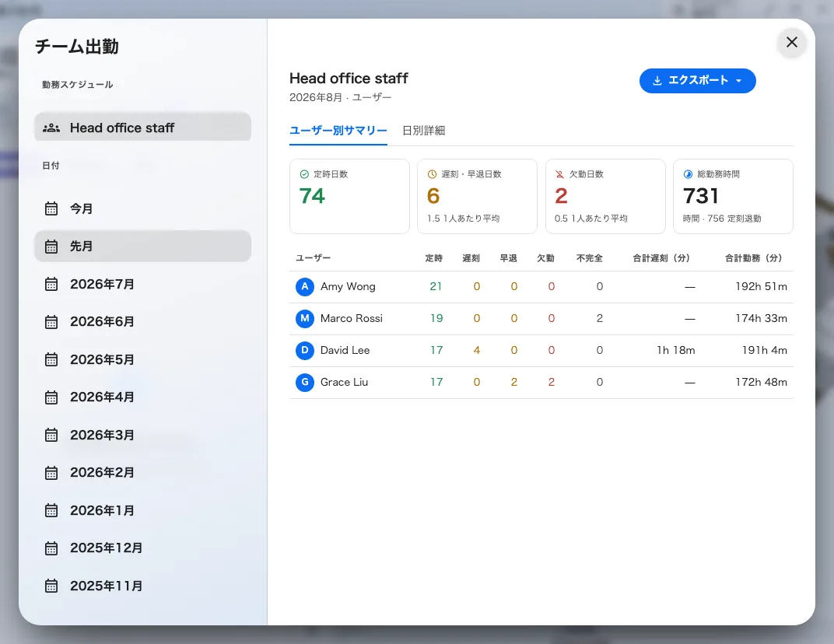Click the 遅刻・早退日数 value 6
The height and width of the screenshot is (644, 834).
(x=433, y=196)
